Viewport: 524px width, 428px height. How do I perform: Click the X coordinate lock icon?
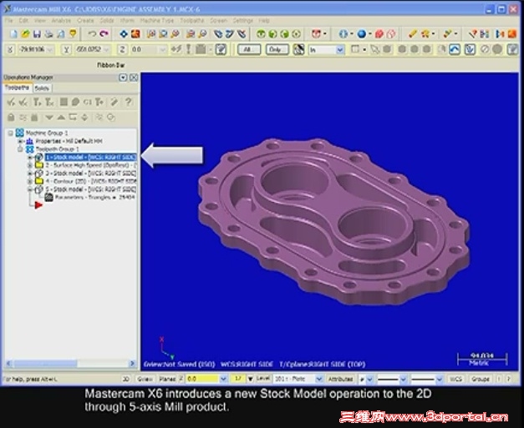point(10,50)
